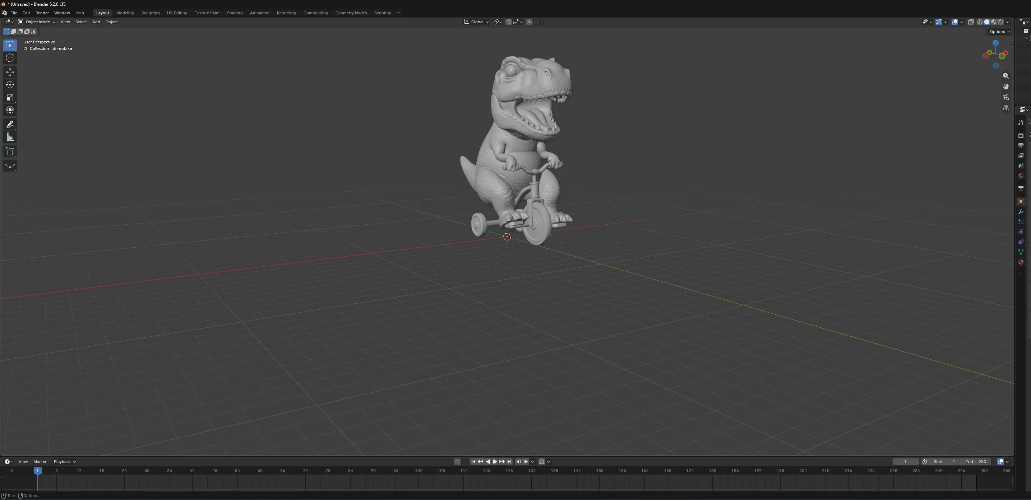The height and width of the screenshot is (500, 1031).
Task: Open the pivot point dropdown
Action: tap(498, 22)
